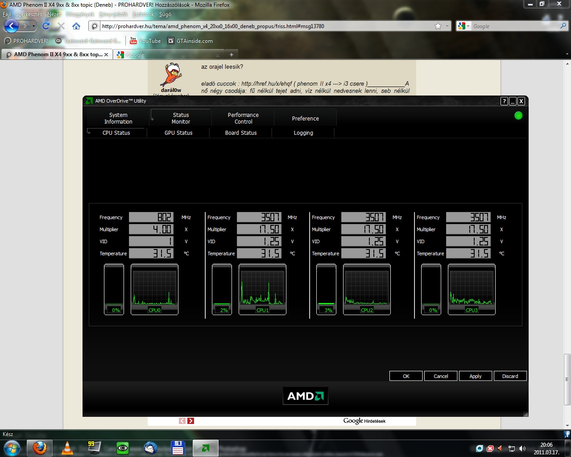The height and width of the screenshot is (457, 571).
Task: Select AMD OverDrive taskbar button
Action: click(x=206, y=448)
